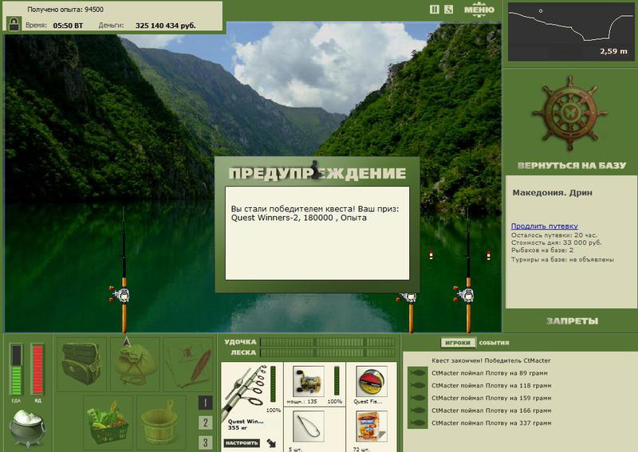638x452 pixels.
Task: Click the fishing rod next to the dialog's right edge
Action: point(411,312)
